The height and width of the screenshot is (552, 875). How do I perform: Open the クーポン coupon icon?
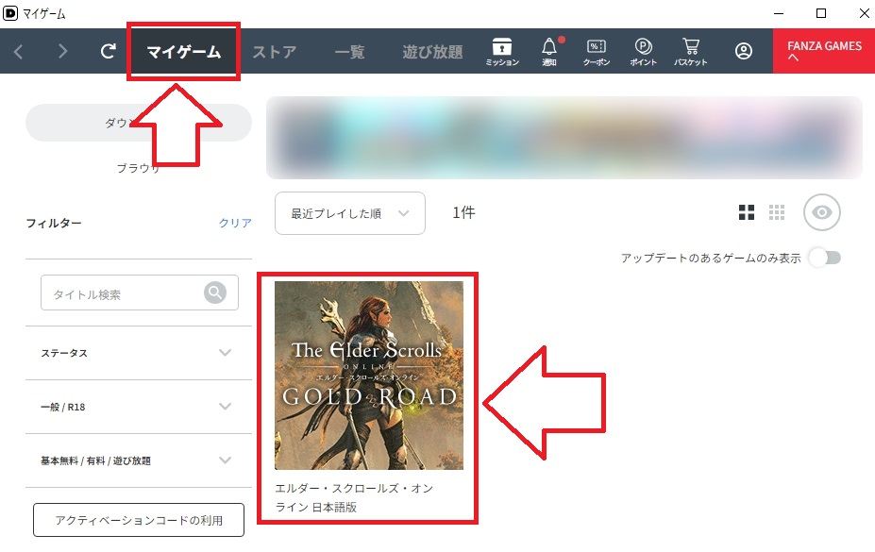click(596, 52)
